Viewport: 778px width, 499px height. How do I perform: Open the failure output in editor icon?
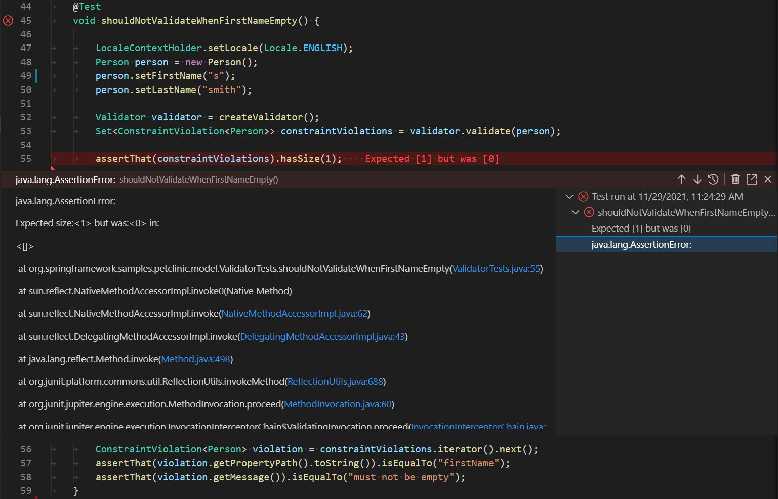pos(752,179)
